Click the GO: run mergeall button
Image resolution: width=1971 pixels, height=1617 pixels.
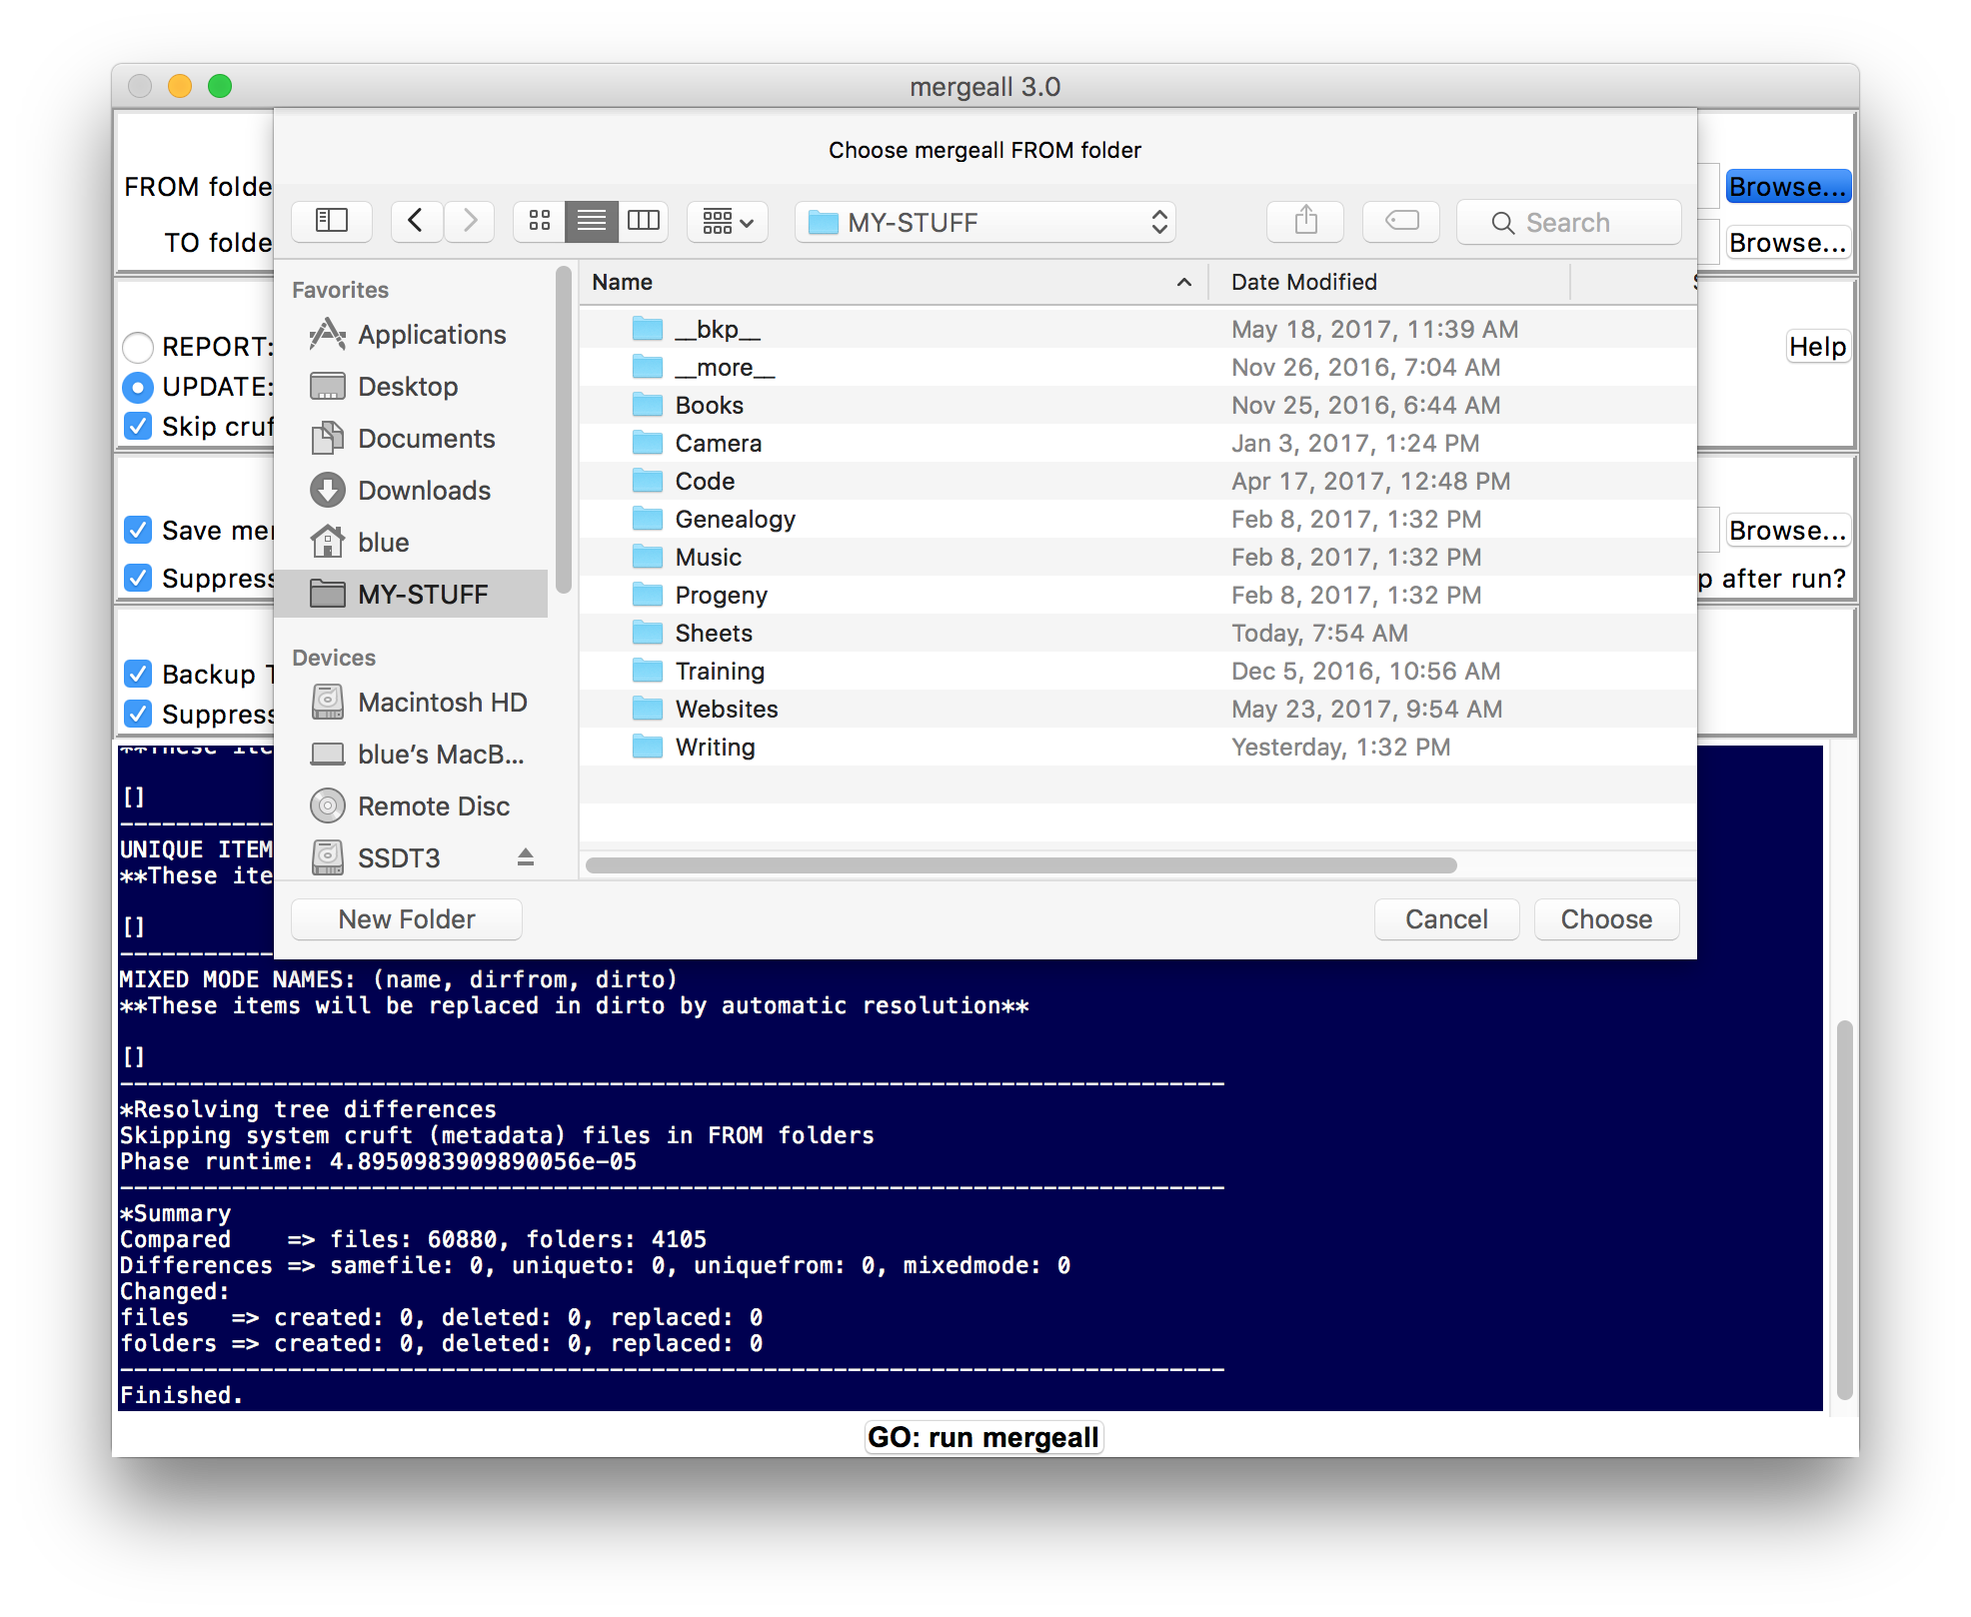984,1437
